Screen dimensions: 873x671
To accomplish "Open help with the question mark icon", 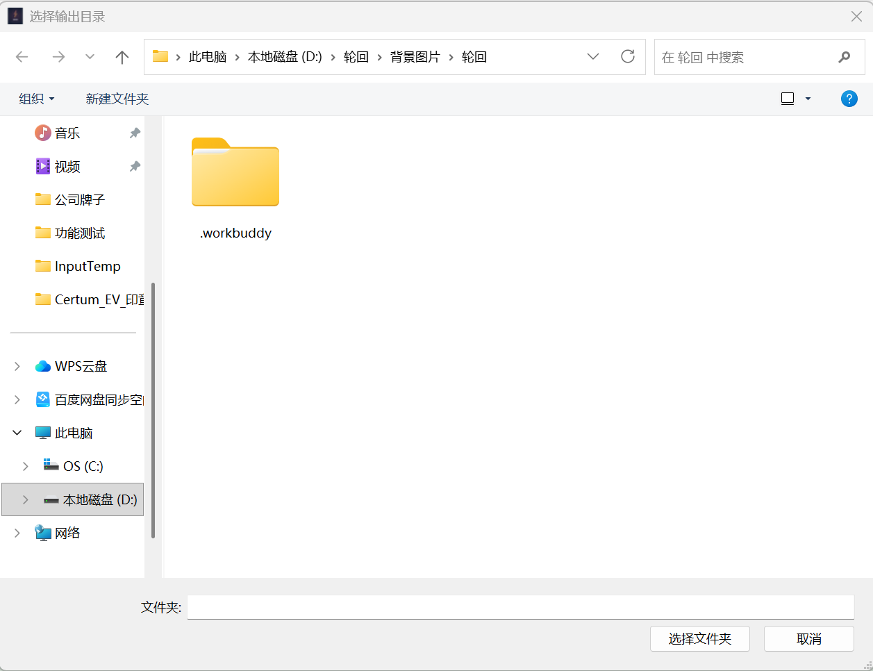I will (849, 99).
